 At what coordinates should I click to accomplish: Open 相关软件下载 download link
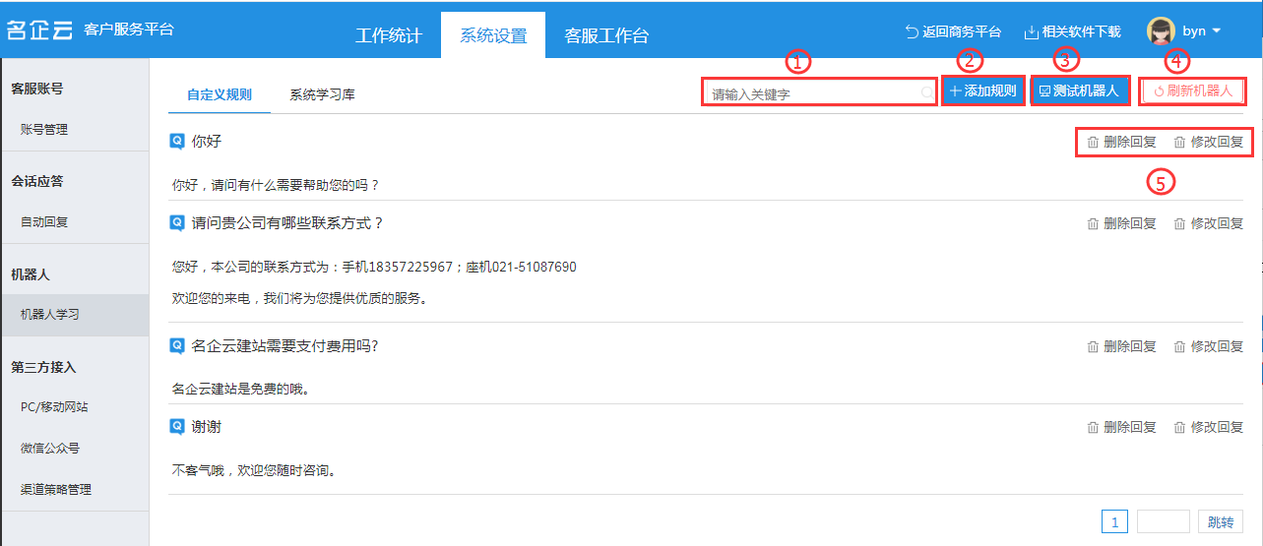click(x=1072, y=31)
